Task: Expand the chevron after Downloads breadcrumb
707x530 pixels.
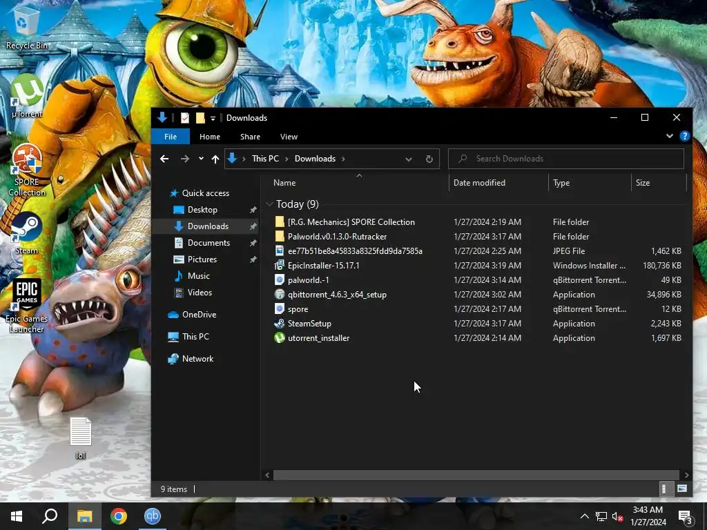Action: 343,159
